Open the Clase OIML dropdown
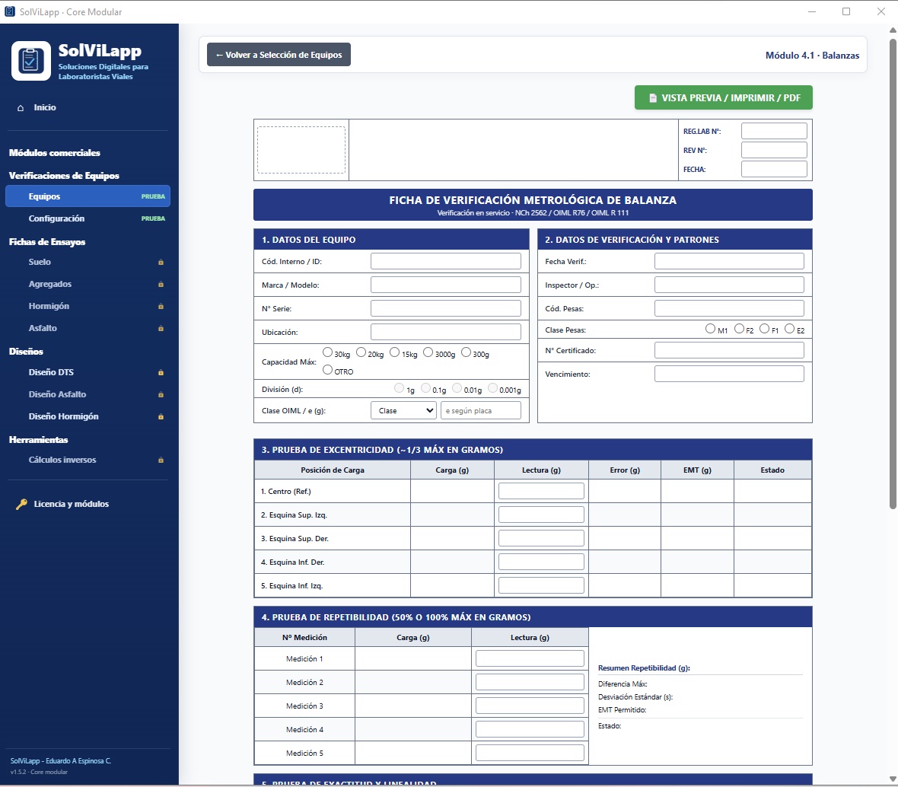The width and height of the screenshot is (898, 787). pos(404,411)
